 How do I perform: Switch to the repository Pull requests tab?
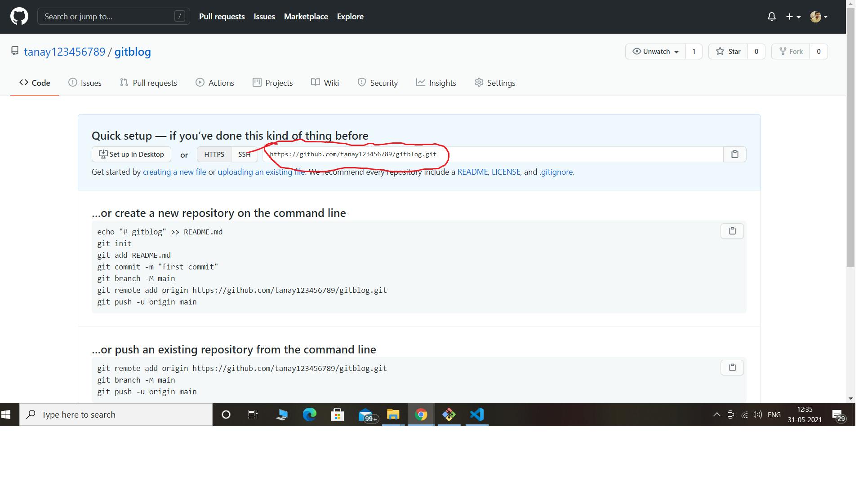click(148, 83)
